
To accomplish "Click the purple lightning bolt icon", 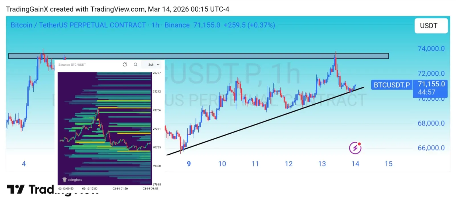I will tap(355, 148).
